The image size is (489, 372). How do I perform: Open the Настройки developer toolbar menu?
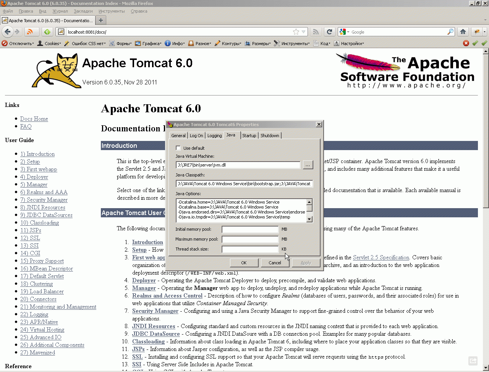(349, 44)
